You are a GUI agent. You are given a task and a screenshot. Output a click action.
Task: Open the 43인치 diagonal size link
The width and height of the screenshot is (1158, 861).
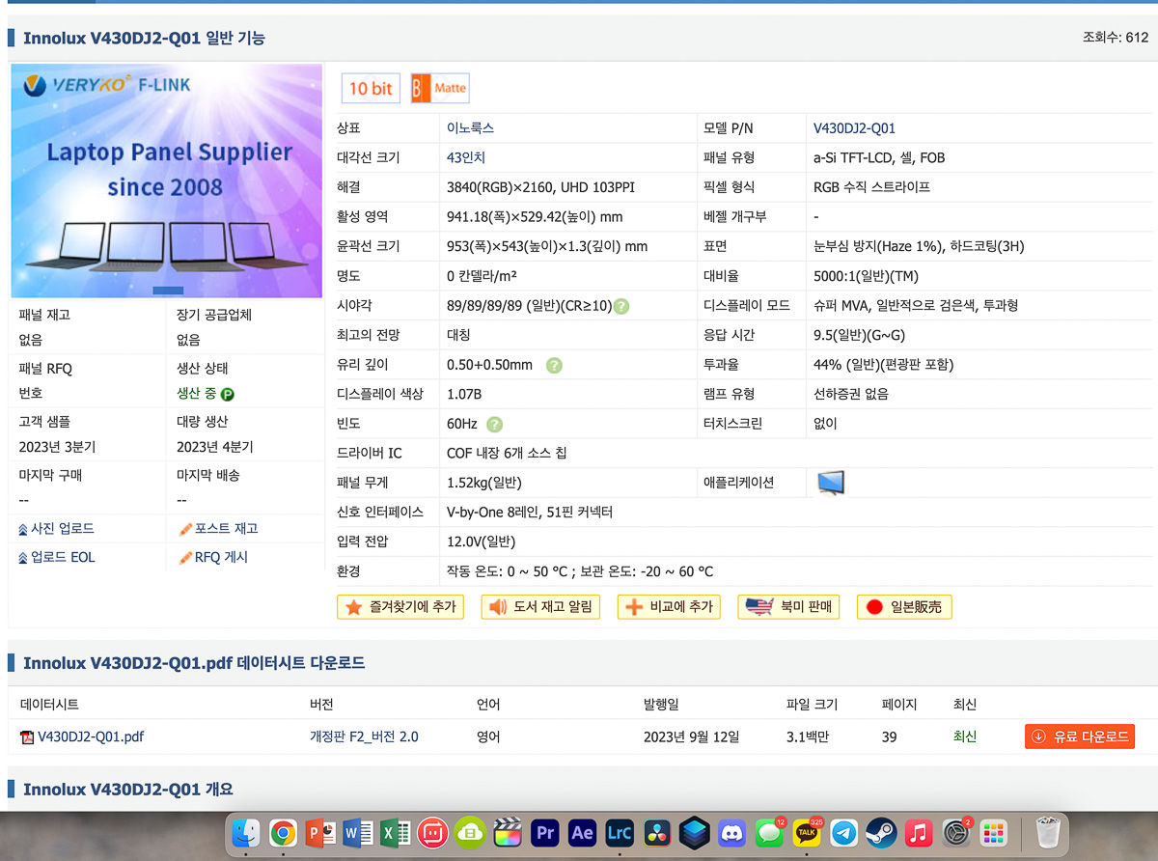tap(467, 157)
